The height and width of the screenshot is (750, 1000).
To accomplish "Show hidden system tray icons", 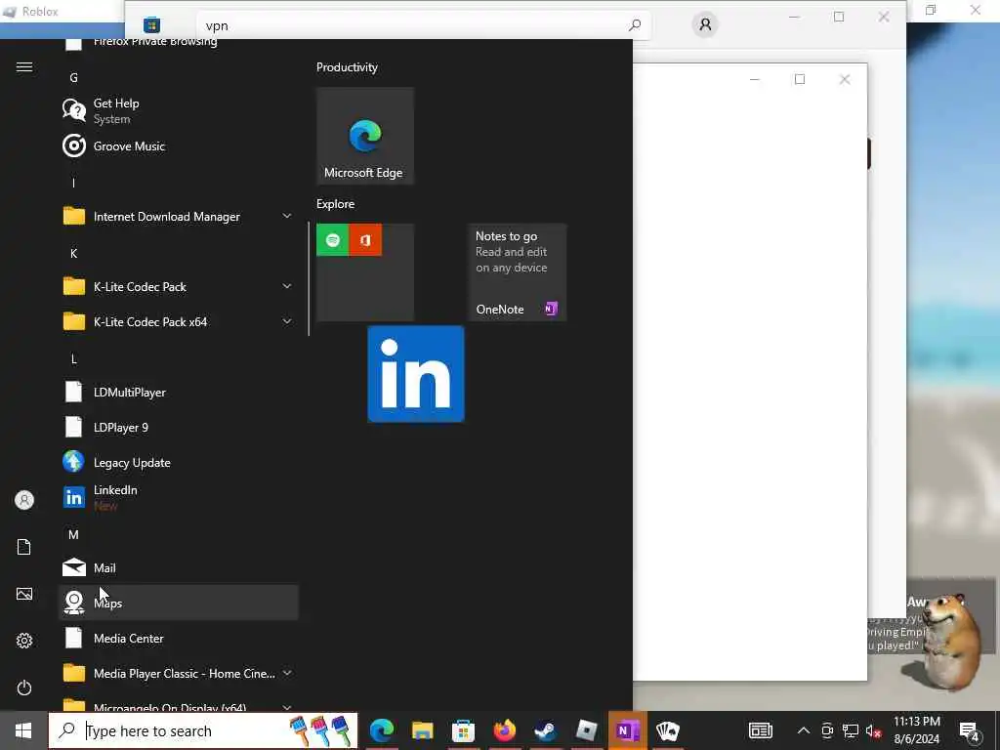I will click(804, 730).
